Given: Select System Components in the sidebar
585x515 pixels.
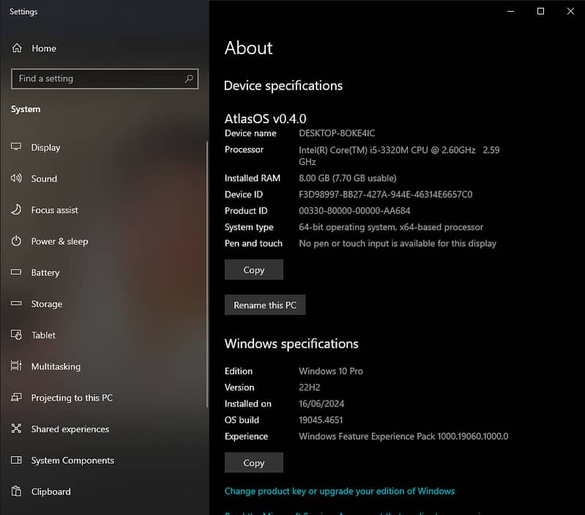Looking at the screenshot, I should (72, 461).
